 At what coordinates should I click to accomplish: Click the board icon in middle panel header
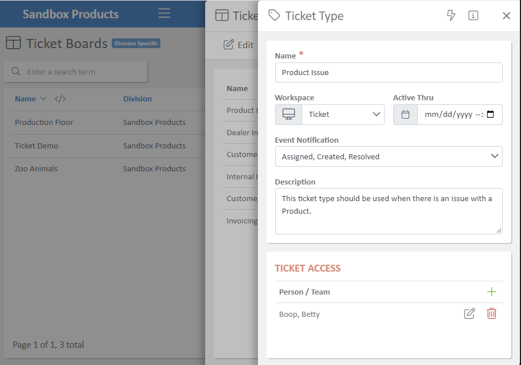[x=222, y=15]
